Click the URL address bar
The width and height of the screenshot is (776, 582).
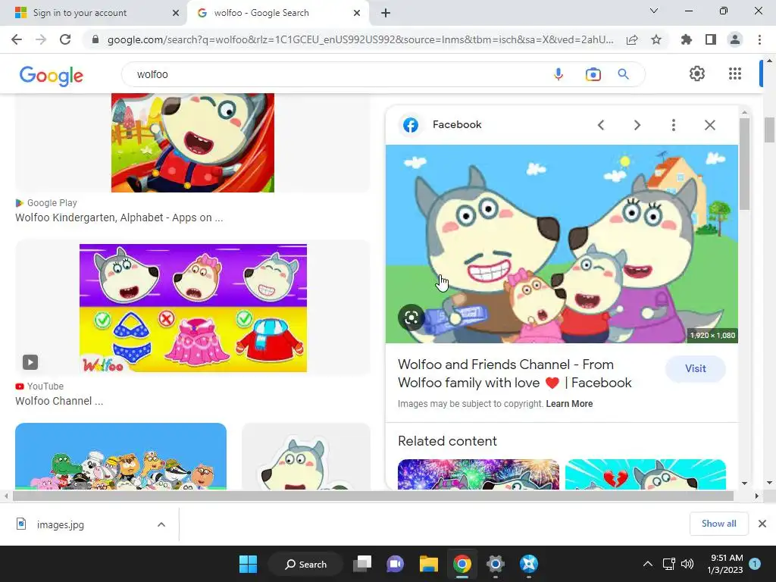click(x=360, y=39)
